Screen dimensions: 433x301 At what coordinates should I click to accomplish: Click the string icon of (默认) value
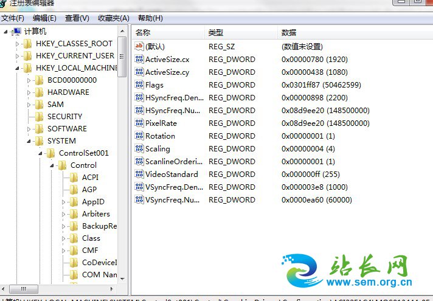coord(139,46)
